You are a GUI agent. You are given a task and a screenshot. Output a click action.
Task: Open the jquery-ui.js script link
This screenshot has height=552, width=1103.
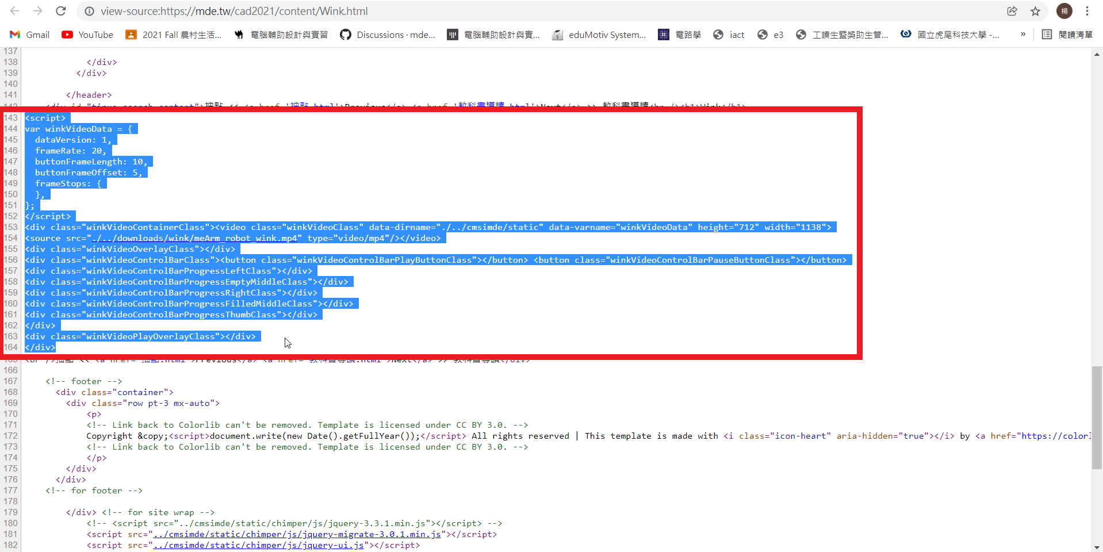coord(258,545)
